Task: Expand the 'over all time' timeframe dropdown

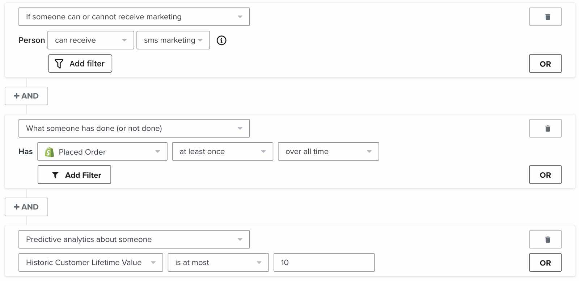Action: click(x=328, y=152)
